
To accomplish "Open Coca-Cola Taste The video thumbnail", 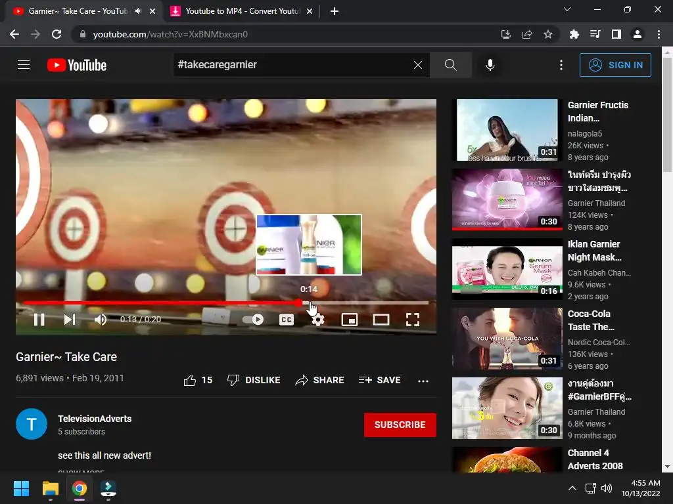I will 507,339.
